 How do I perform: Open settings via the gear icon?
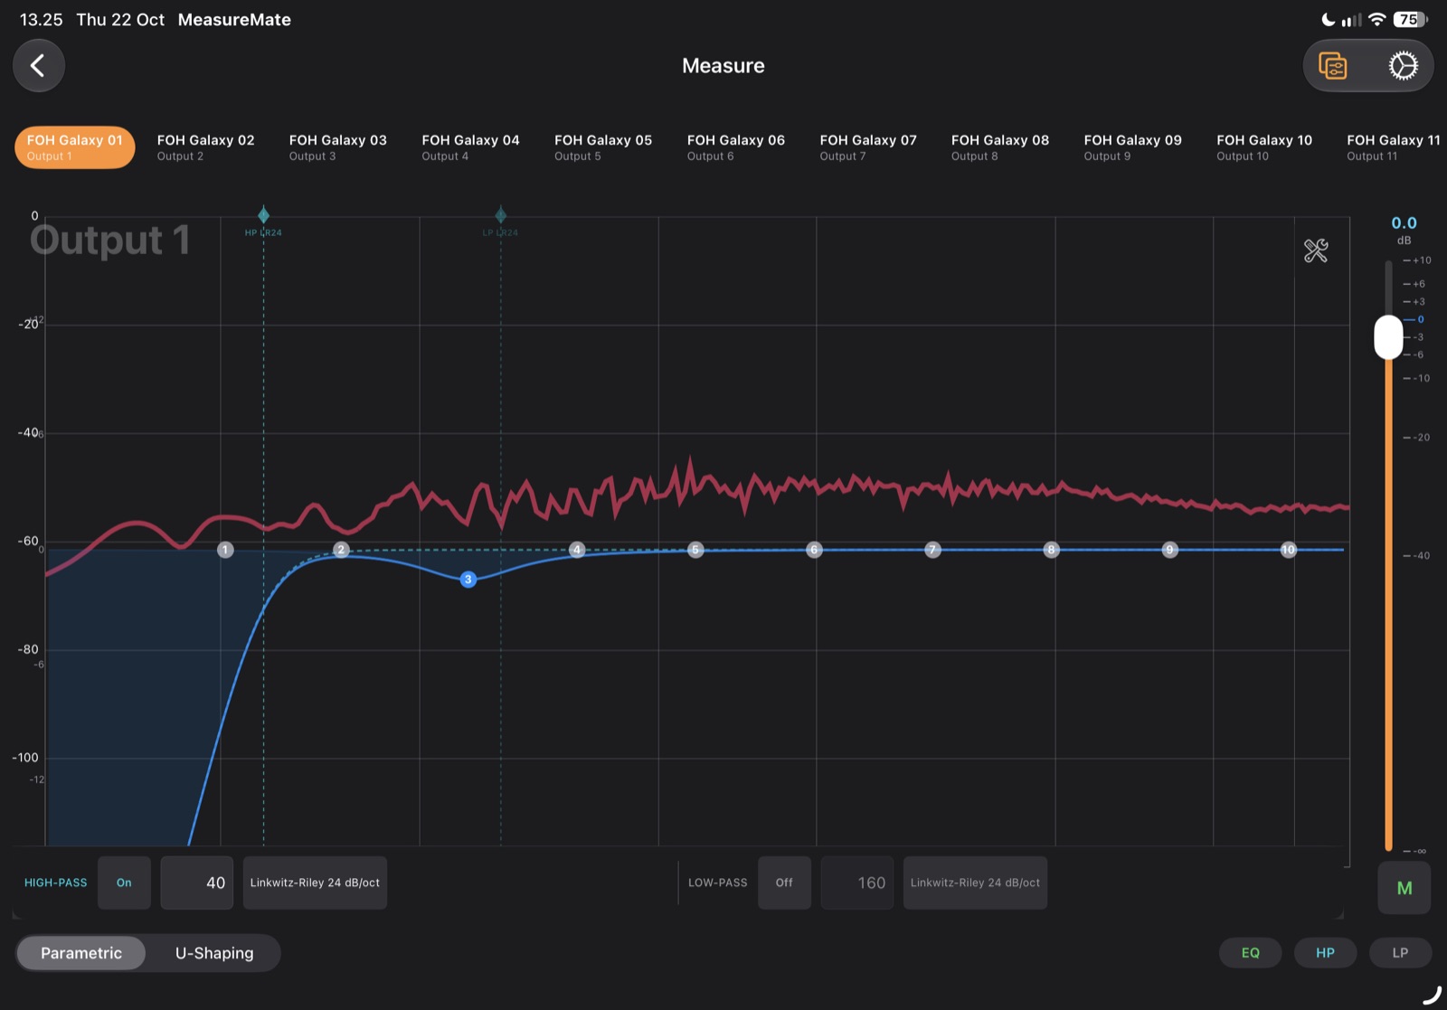point(1403,66)
